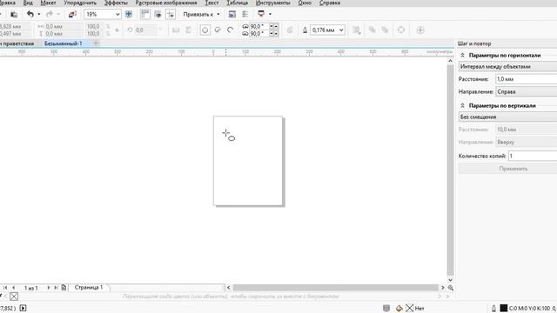The height and width of the screenshot is (313, 557).
Task: Toggle rulers display icon
Action: 145,14
